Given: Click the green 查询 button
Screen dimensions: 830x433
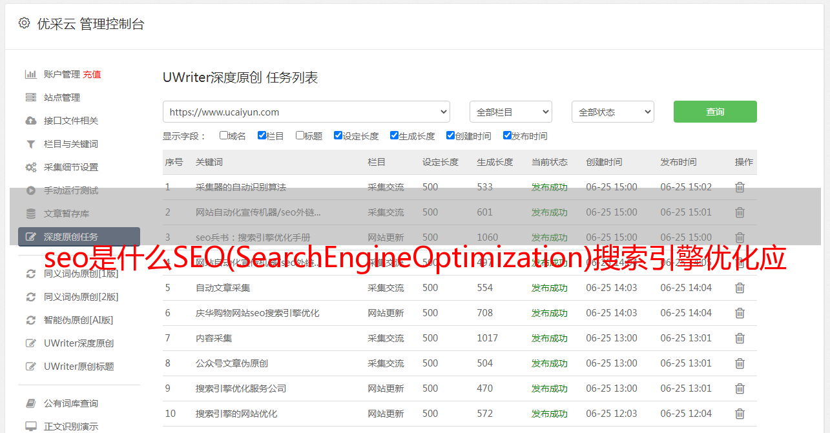Looking at the screenshot, I should click(x=715, y=112).
